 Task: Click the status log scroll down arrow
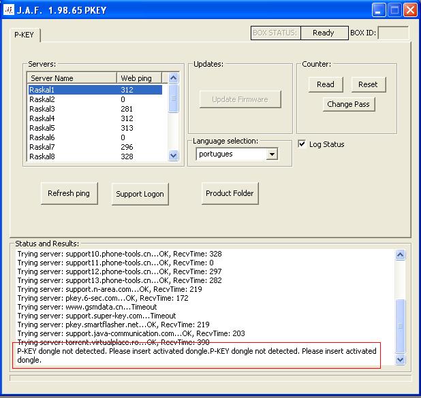[x=401, y=359]
